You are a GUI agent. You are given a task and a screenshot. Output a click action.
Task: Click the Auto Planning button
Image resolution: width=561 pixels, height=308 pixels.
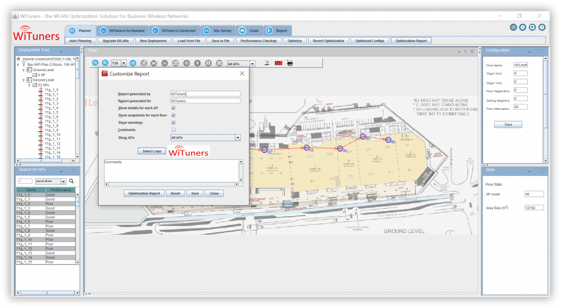click(x=81, y=41)
